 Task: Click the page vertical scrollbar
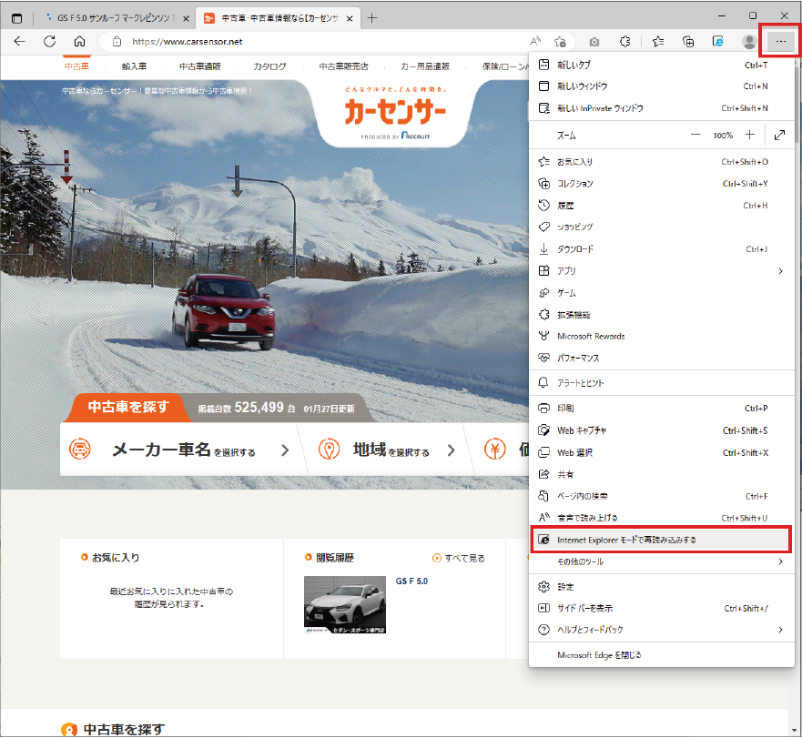point(795,394)
